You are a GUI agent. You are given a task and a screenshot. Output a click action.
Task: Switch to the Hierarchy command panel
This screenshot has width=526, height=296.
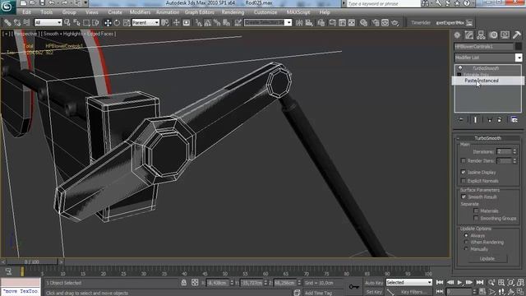tap(481, 35)
